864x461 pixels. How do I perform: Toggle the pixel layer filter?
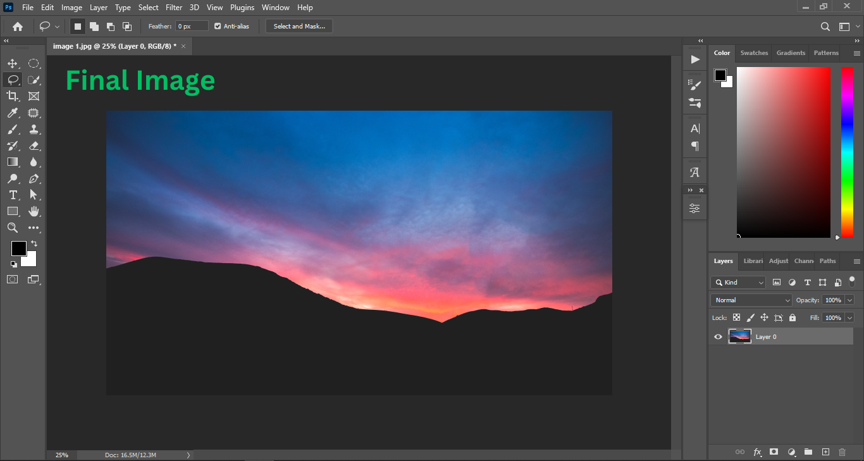[777, 283]
